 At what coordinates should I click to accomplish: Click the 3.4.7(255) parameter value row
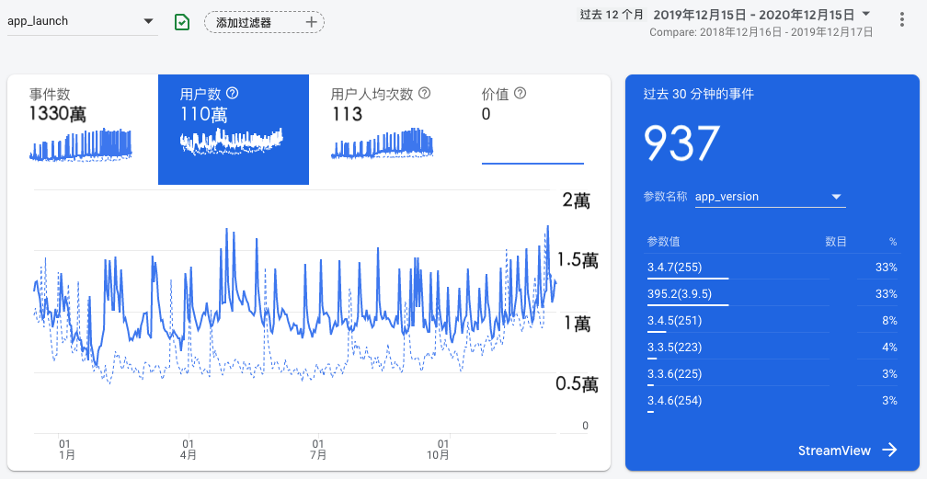[771, 268]
